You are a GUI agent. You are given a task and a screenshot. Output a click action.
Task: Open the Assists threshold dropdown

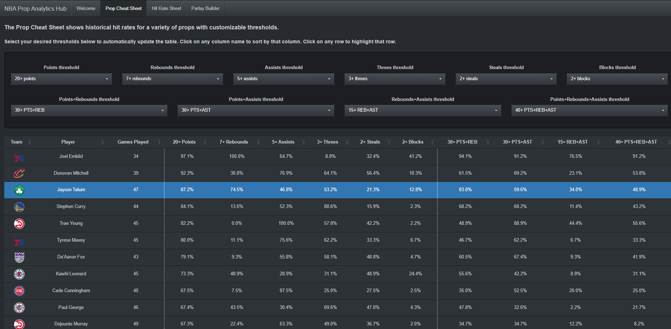pyautogui.click(x=283, y=79)
